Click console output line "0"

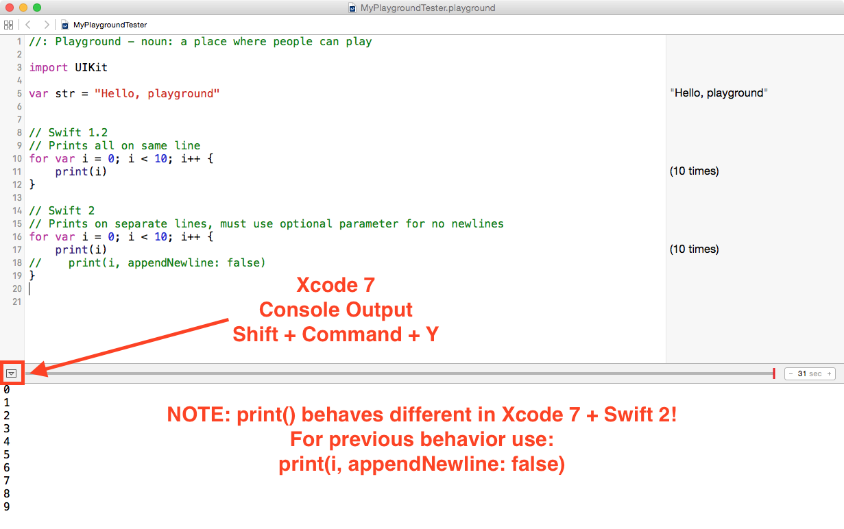pos(7,389)
